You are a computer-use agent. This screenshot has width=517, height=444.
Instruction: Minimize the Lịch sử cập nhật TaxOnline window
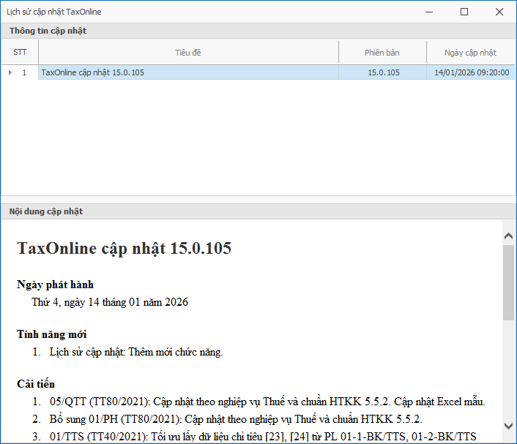(x=429, y=12)
